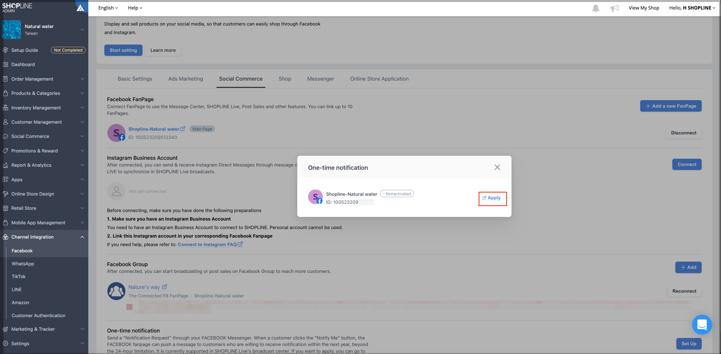Image resolution: width=721 pixels, height=354 pixels.
Task: Open the announcements megaphone icon
Action: coord(614,8)
